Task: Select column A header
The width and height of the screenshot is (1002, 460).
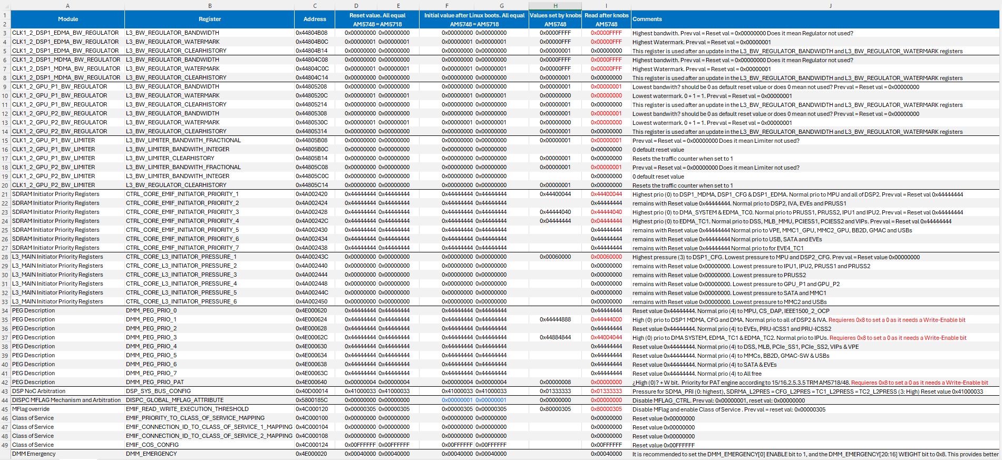Action: (67, 6)
